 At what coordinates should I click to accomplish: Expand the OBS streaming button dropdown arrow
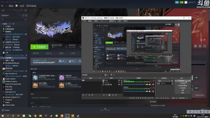click(x=189, y=81)
